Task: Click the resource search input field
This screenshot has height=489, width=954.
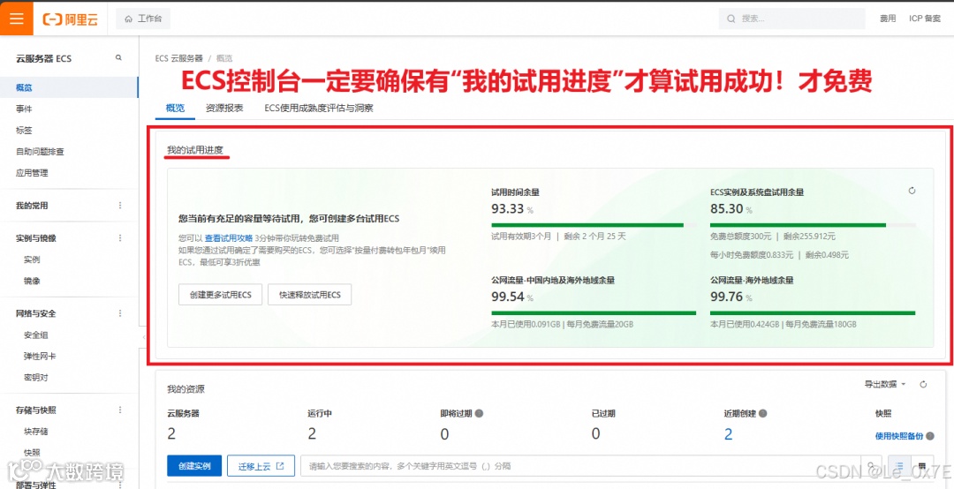Action: click(x=581, y=466)
